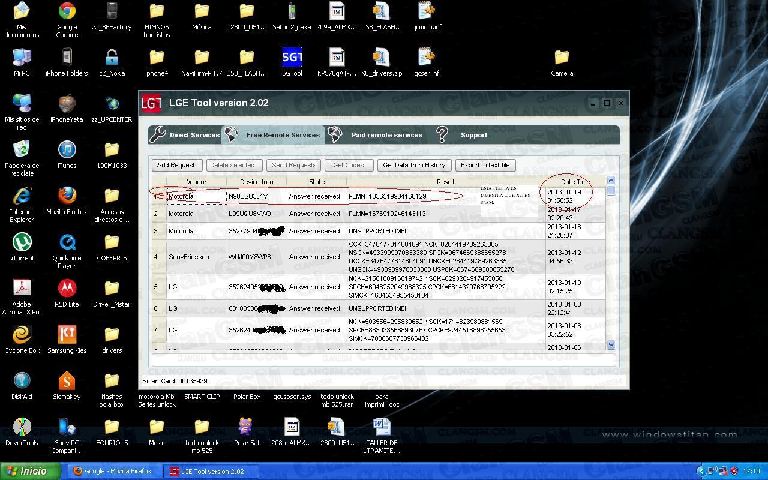Open the Polar Sat desktop icon
The image size is (768, 480).
[x=247, y=432]
